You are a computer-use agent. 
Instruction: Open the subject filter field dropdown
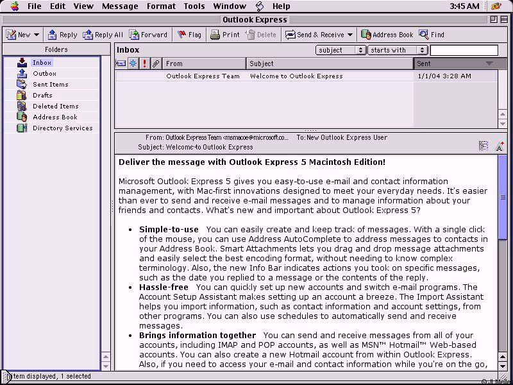tap(341, 50)
